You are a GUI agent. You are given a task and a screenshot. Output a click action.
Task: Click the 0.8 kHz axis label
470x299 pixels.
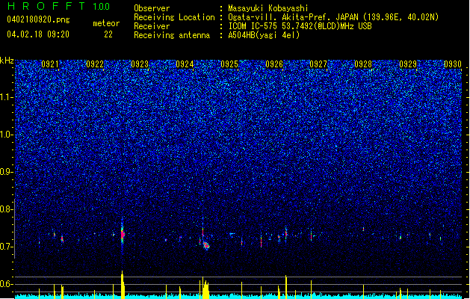pyautogui.click(x=6, y=209)
